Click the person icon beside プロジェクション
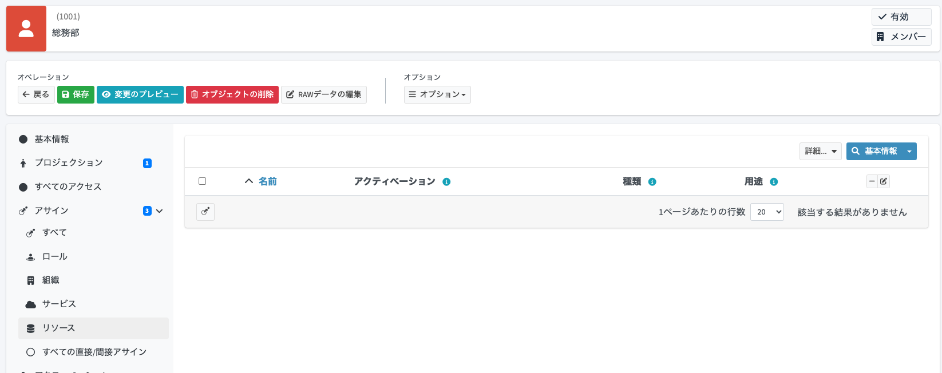This screenshot has height=373, width=942. [x=23, y=163]
